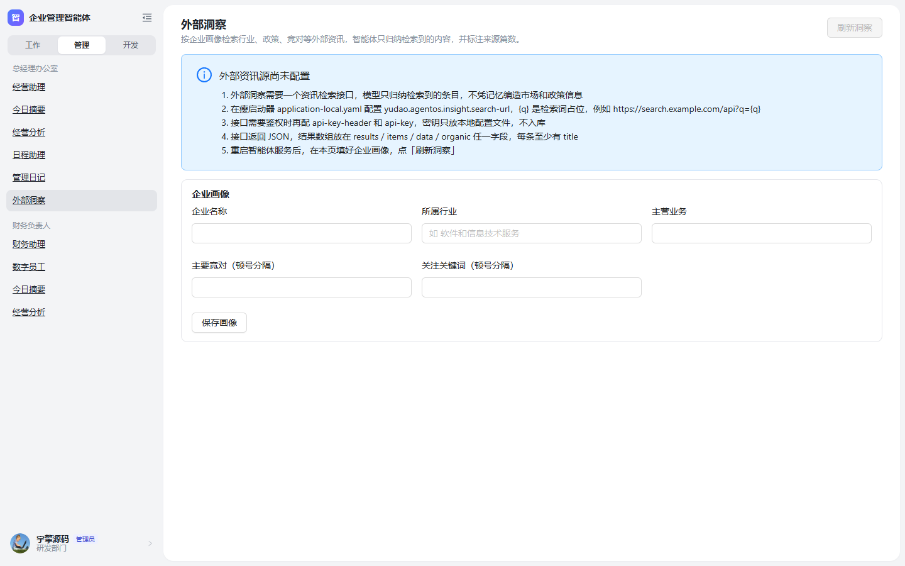Click the 刷新洞察 button
905x566 pixels.
click(x=855, y=28)
